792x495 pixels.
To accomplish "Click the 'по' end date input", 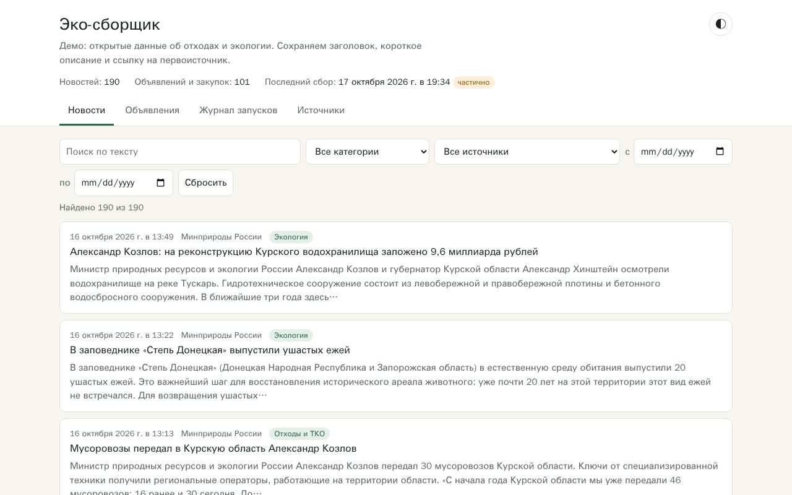I will [124, 183].
